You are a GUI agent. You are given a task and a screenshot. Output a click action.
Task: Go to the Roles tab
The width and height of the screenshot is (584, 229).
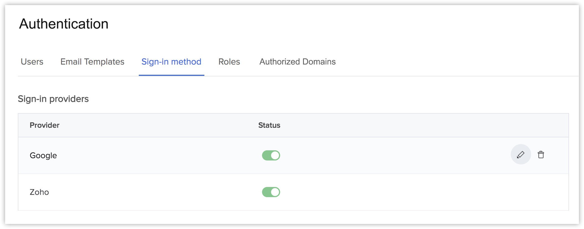pyautogui.click(x=229, y=62)
